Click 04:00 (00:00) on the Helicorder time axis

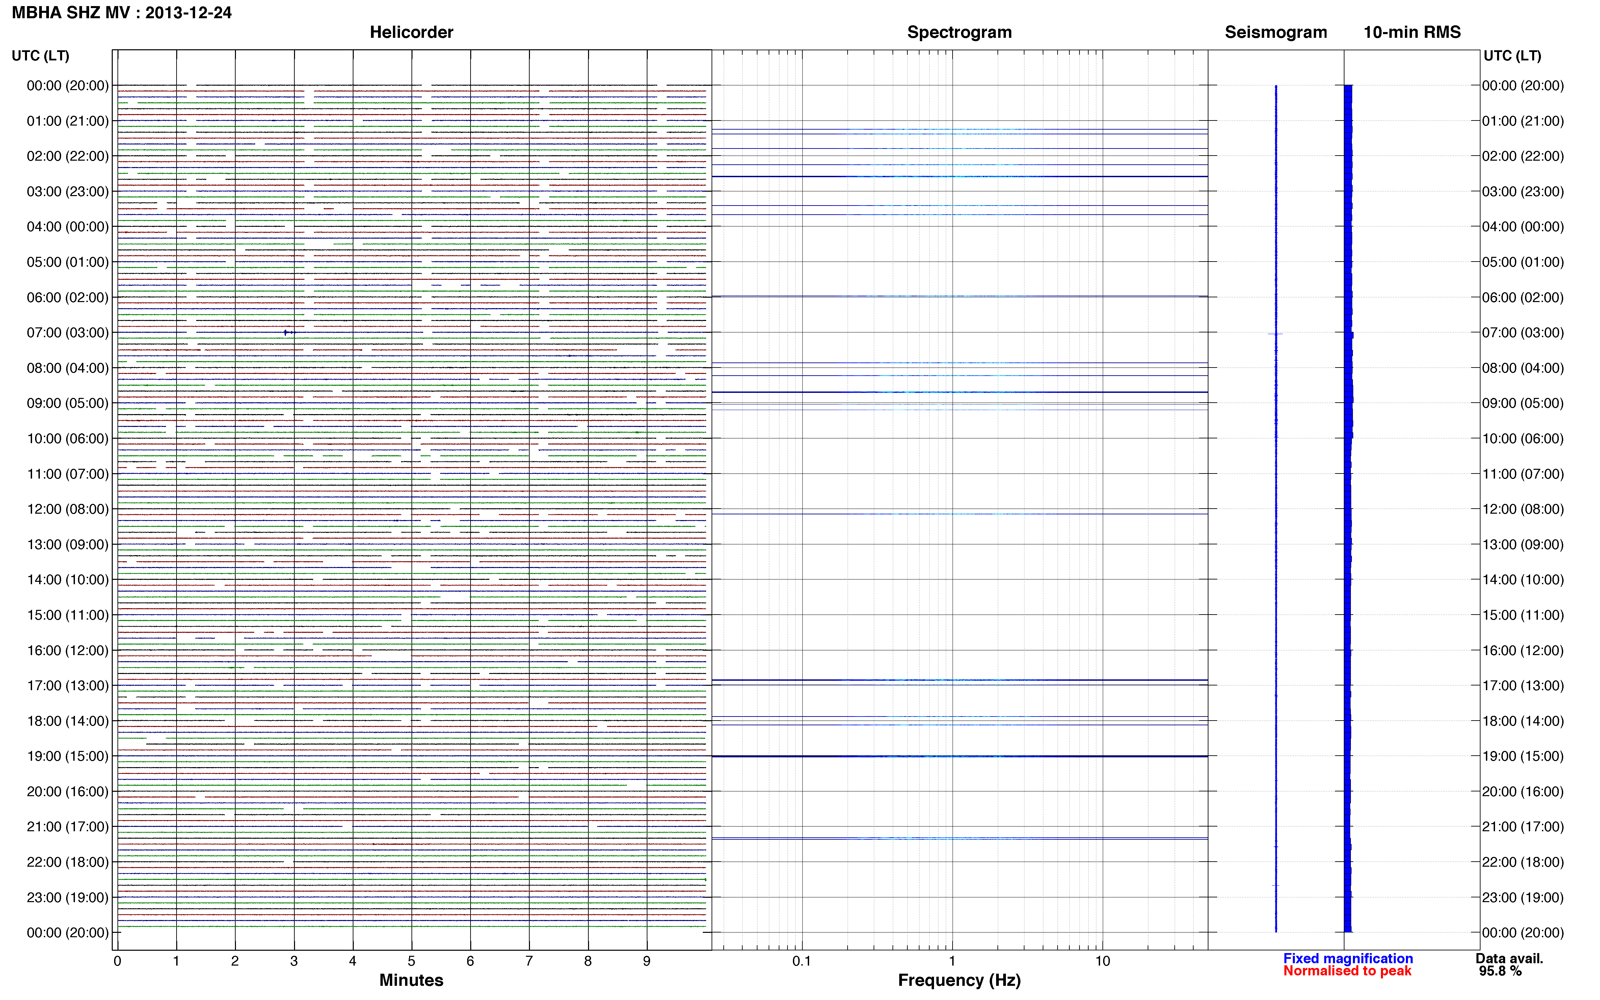pos(68,227)
